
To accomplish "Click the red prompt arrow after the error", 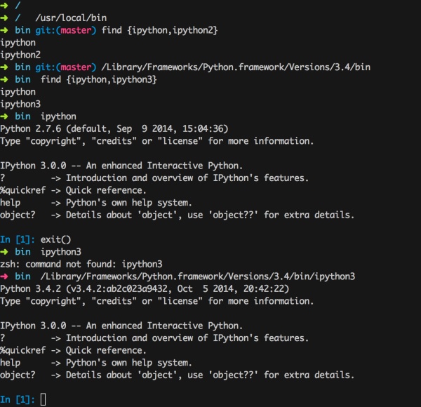I will tap(4, 276).
